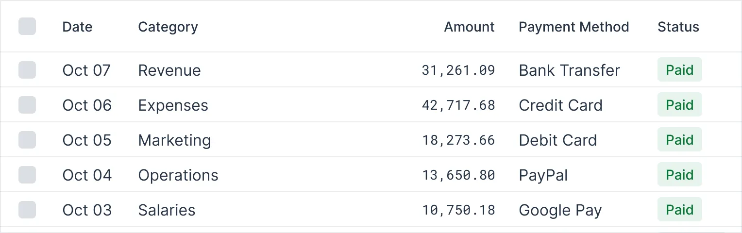Click the Paid badge for Revenue row
The image size is (742, 233).
(x=679, y=70)
